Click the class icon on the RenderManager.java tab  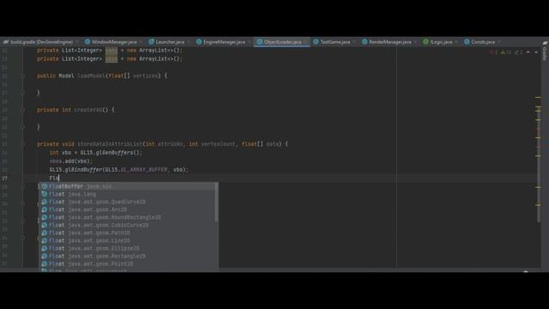click(365, 42)
